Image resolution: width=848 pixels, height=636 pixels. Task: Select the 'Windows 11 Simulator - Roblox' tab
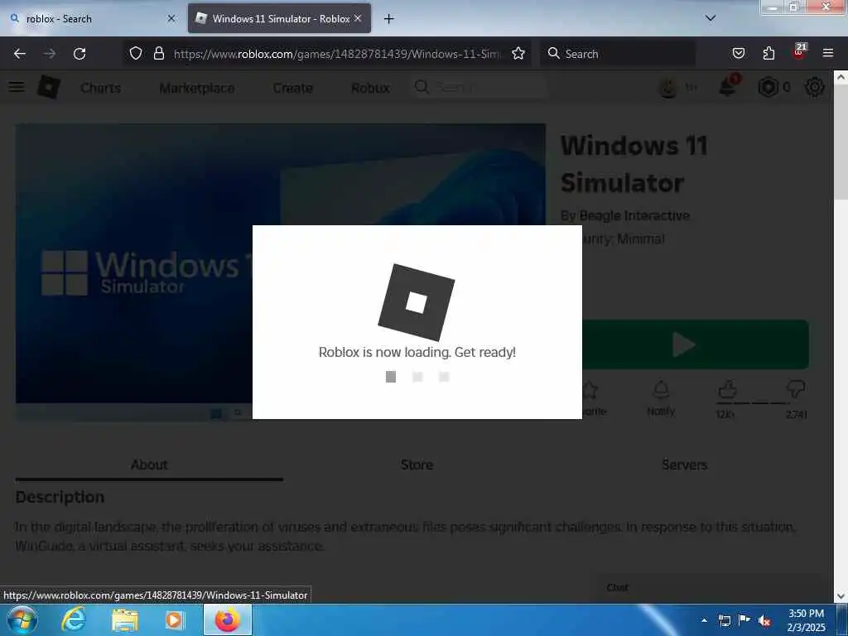click(x=279, y=19)
